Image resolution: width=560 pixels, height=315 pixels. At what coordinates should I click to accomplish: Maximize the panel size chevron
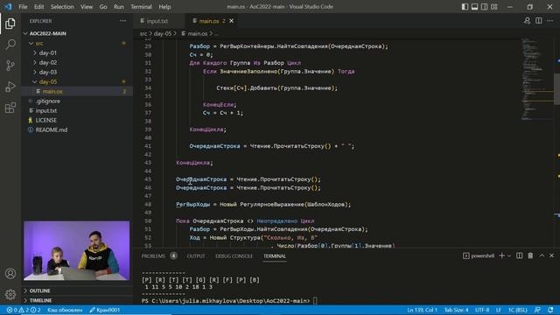pyautogui.click(x=542, y=255)
